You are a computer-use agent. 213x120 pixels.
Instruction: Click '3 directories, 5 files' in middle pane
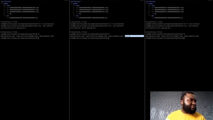click(79, 22)
